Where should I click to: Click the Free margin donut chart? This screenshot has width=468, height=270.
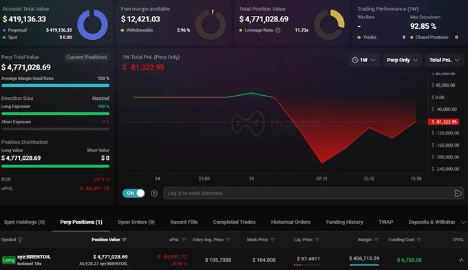[211, 25]
